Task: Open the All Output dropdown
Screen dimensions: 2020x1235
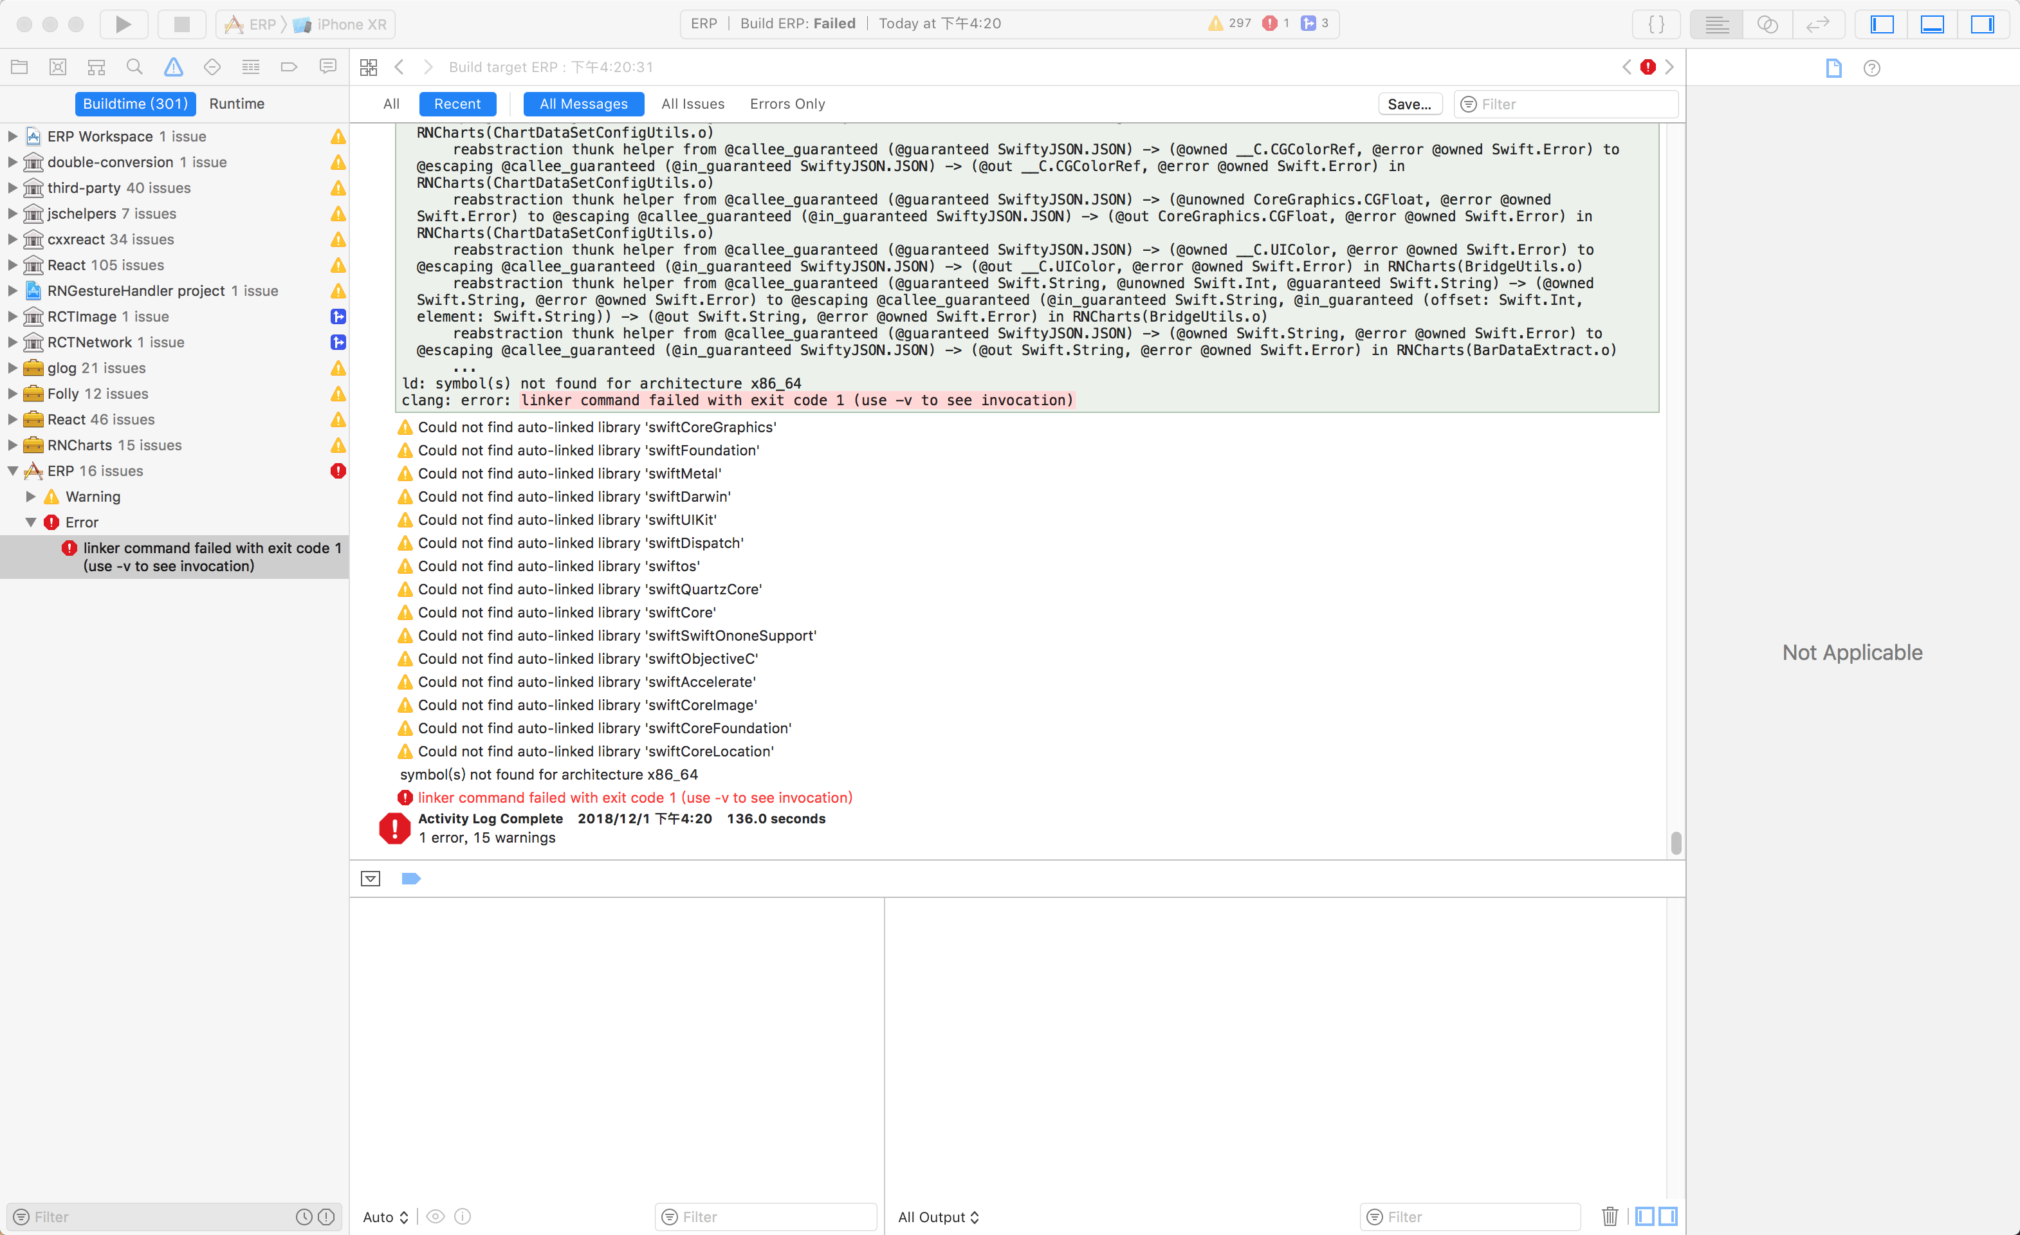Action: click(938, 1216)
